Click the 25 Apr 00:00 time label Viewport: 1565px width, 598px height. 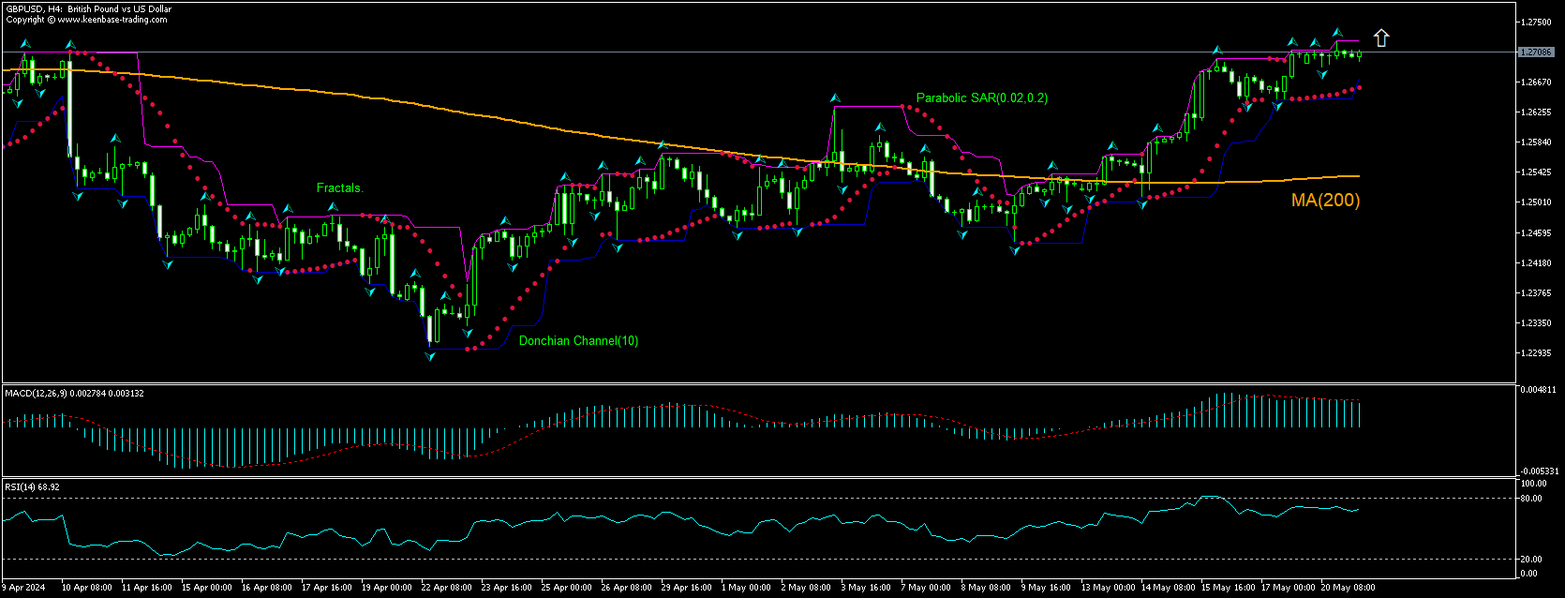(x=567, y=588)
